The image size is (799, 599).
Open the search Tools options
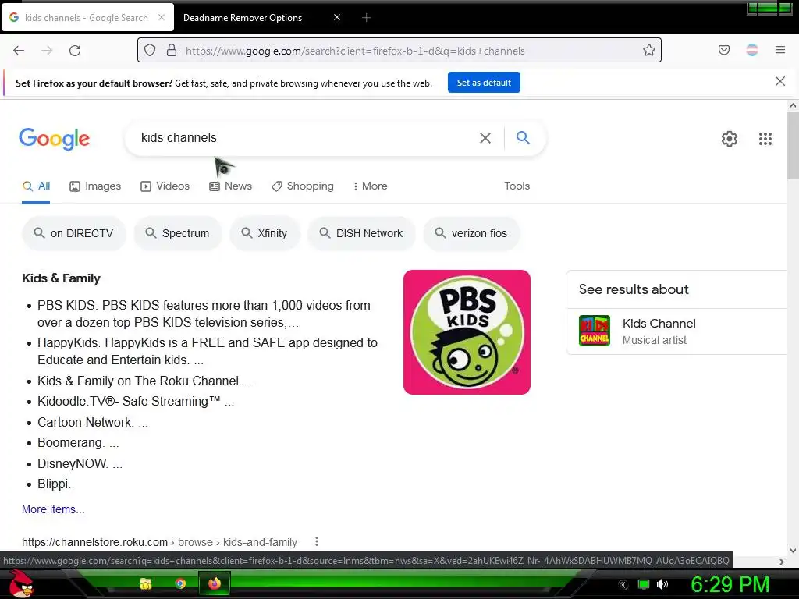(x=517, y=186)
